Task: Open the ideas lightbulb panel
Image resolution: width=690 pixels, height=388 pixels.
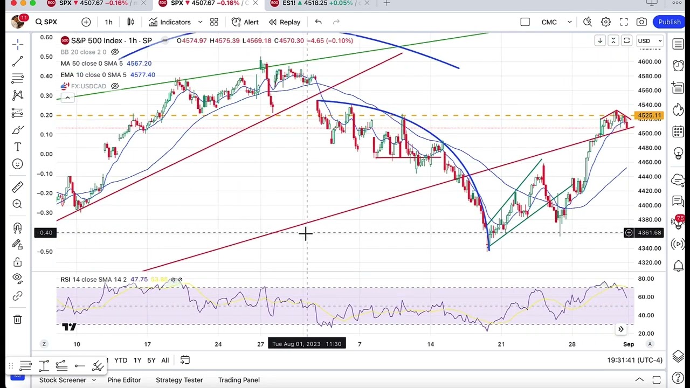Action: coord(678,154)
